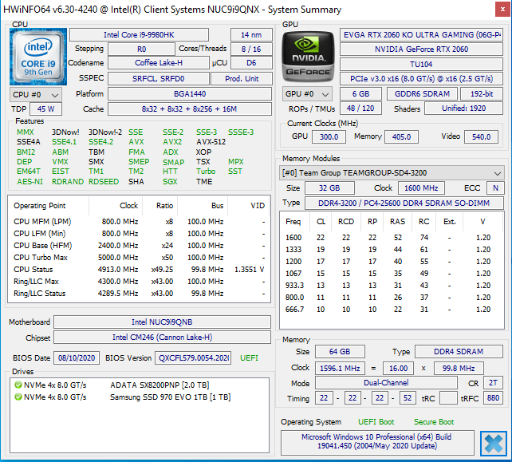This screenshot has width=512, height=462.
Task: Click the 14 nm process value
Action: point(251,34)
